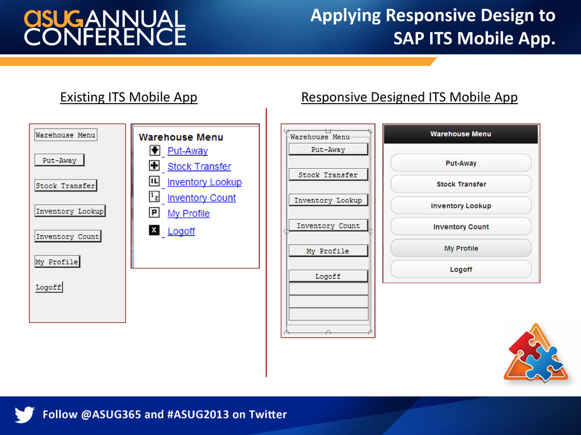Click Stock Transfer in screen designer layout
Screen dimensions: 581x435
(329, 174)
